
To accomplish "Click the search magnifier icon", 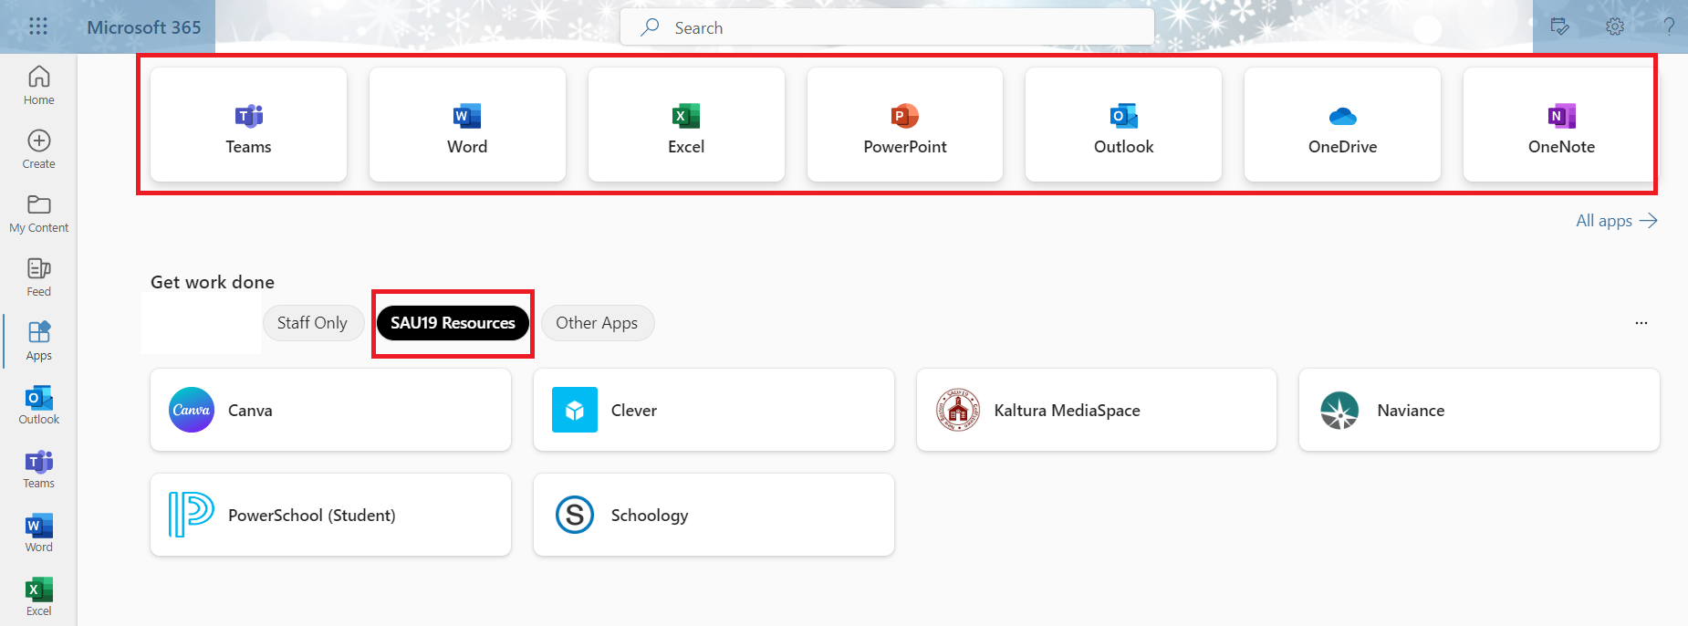I will [650, 27].
